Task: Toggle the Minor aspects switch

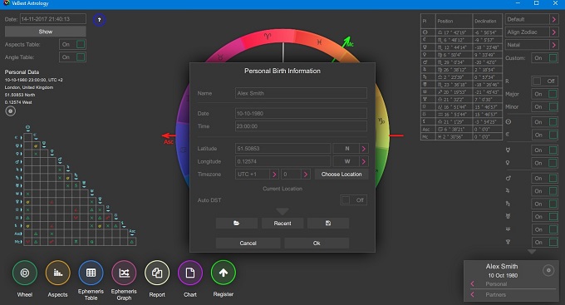Action: tap(545, 107)
